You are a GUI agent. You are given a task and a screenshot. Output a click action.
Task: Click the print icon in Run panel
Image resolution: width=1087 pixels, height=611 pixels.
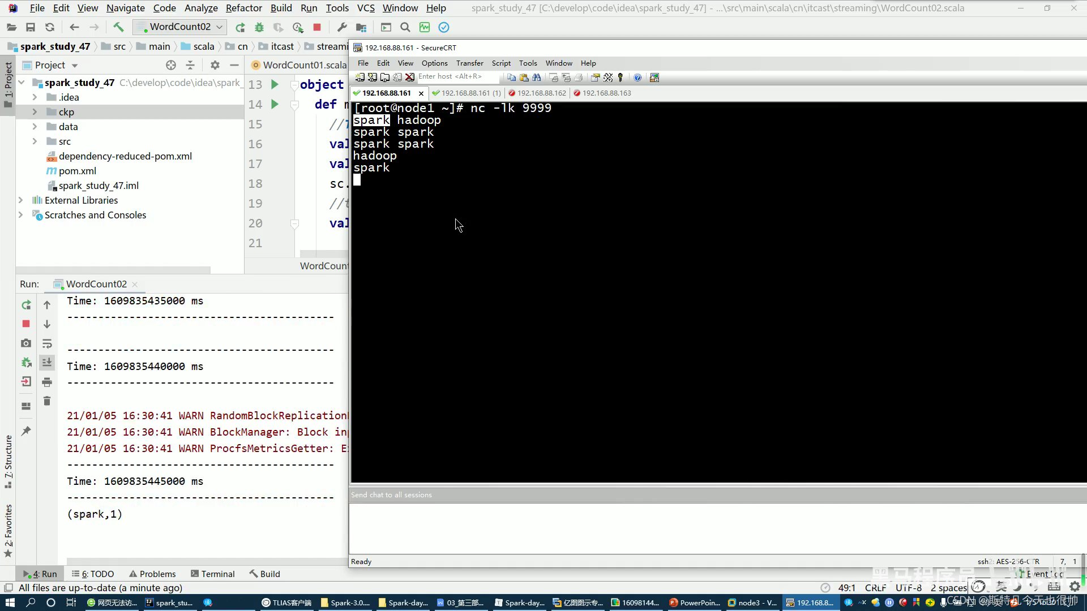47,382
